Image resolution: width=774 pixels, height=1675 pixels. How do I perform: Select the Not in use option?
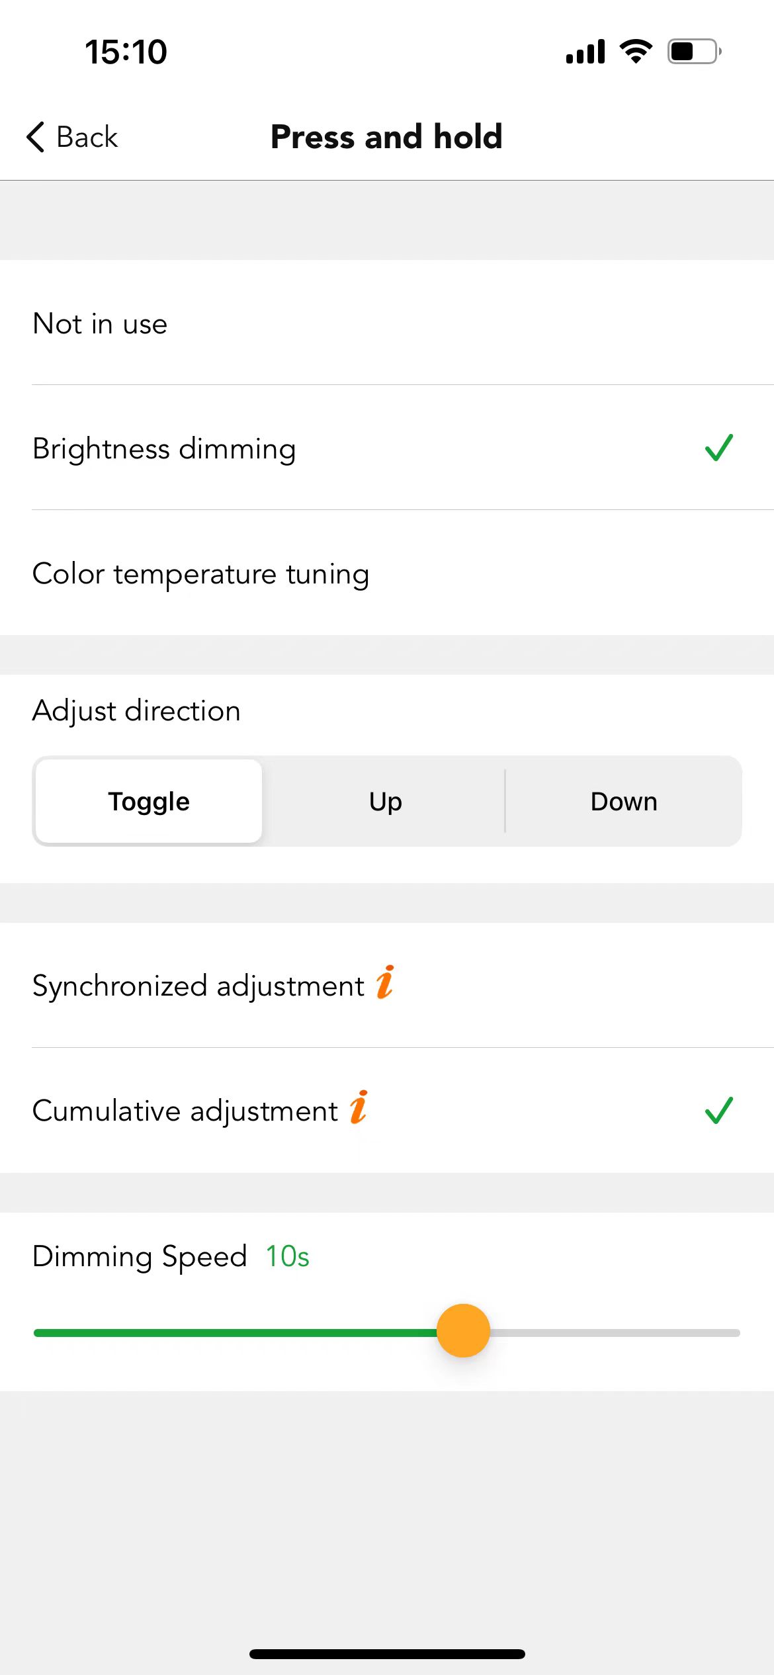tap(387, 323)
